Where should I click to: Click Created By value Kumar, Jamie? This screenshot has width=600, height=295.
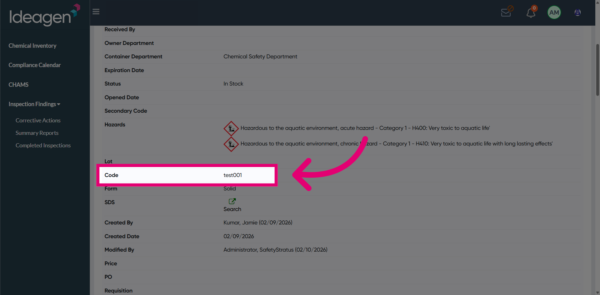coord(258,223)
